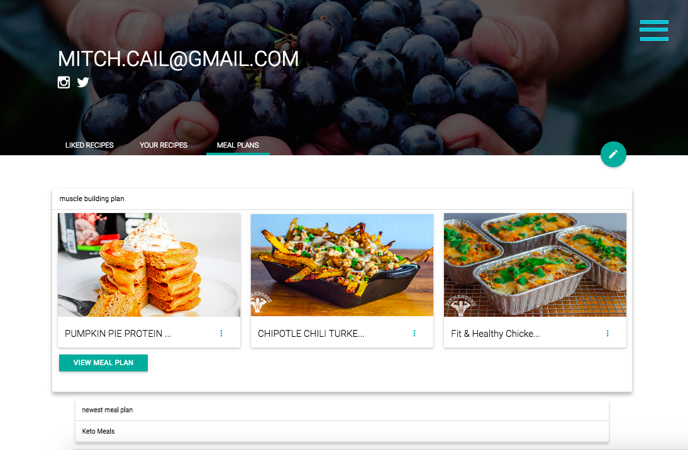Open the hamburger menu icon
The width and height of the screenshot is (688, 450).
tap(654, 30)
